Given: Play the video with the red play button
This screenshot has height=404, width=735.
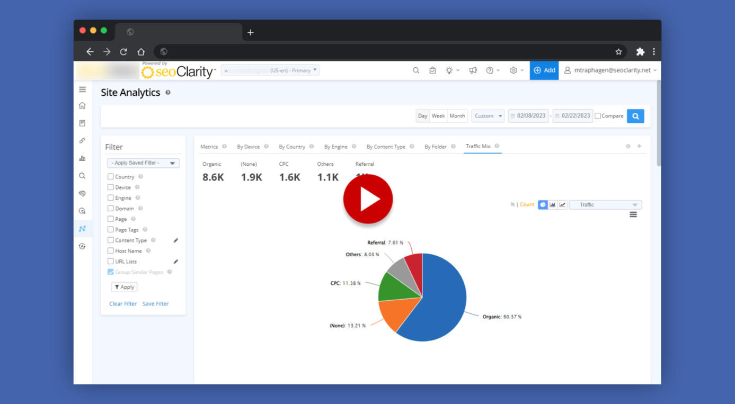Looking at the screenshot, I should (368, 199).
